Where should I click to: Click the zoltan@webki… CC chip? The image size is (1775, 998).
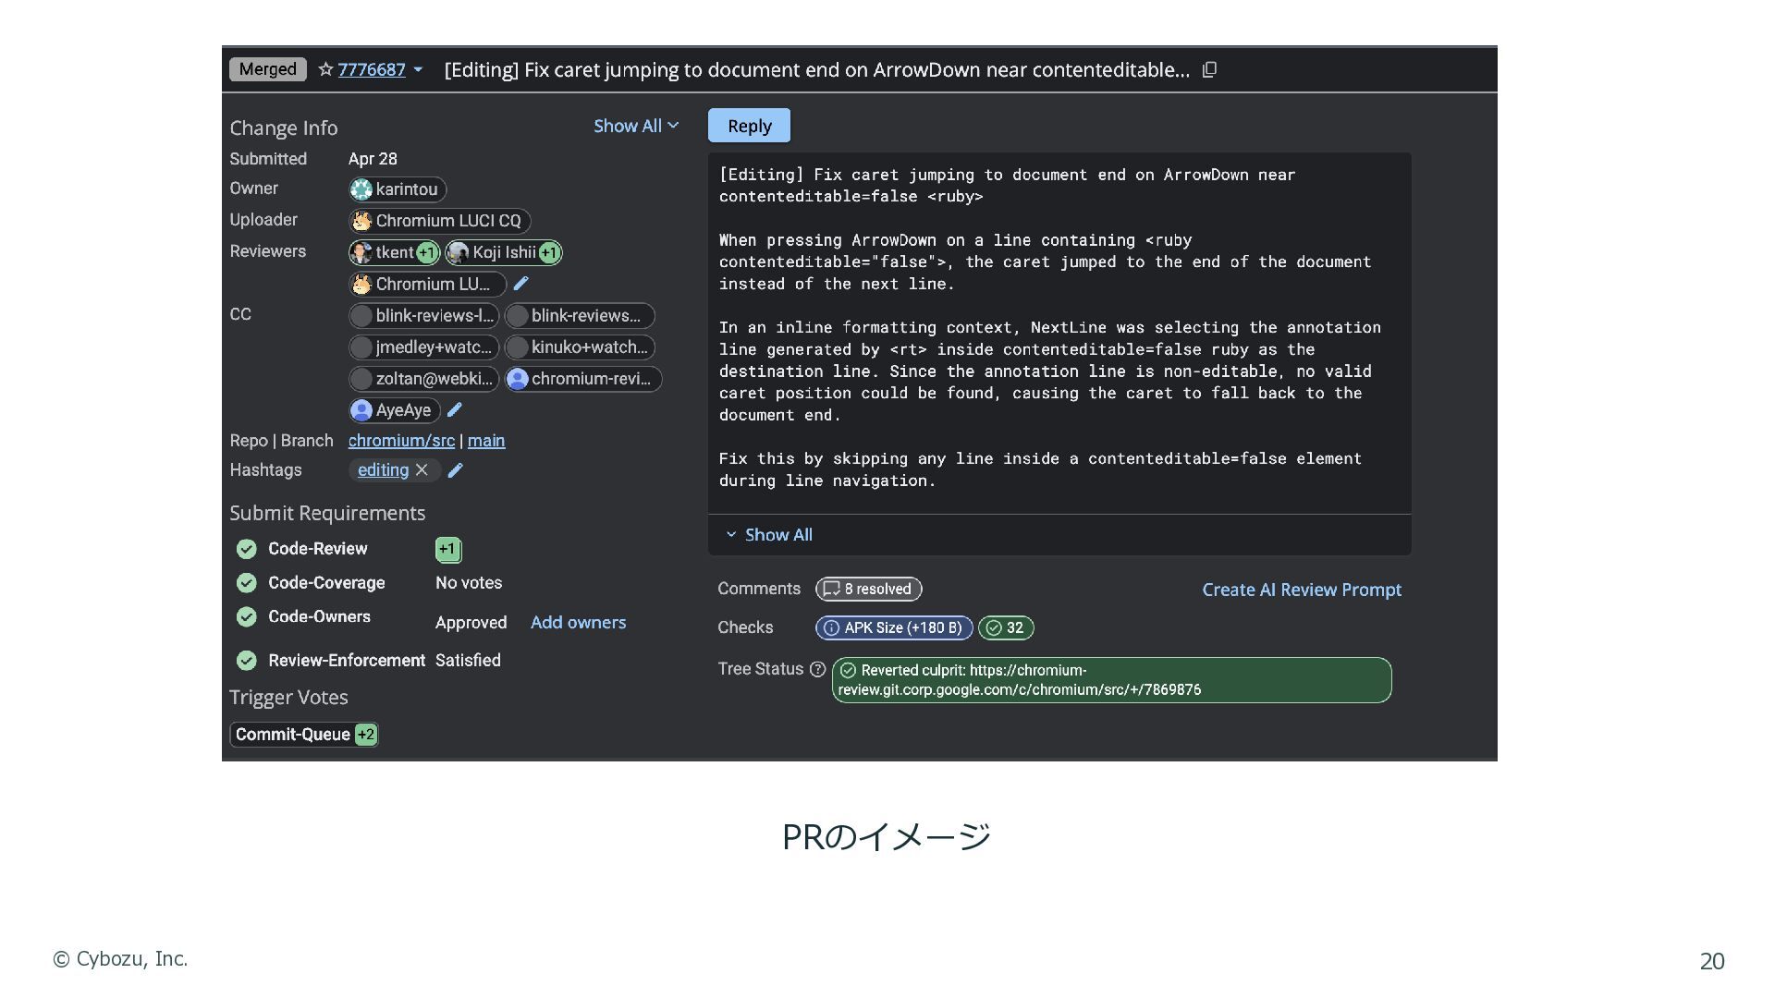tap(423, 379)
